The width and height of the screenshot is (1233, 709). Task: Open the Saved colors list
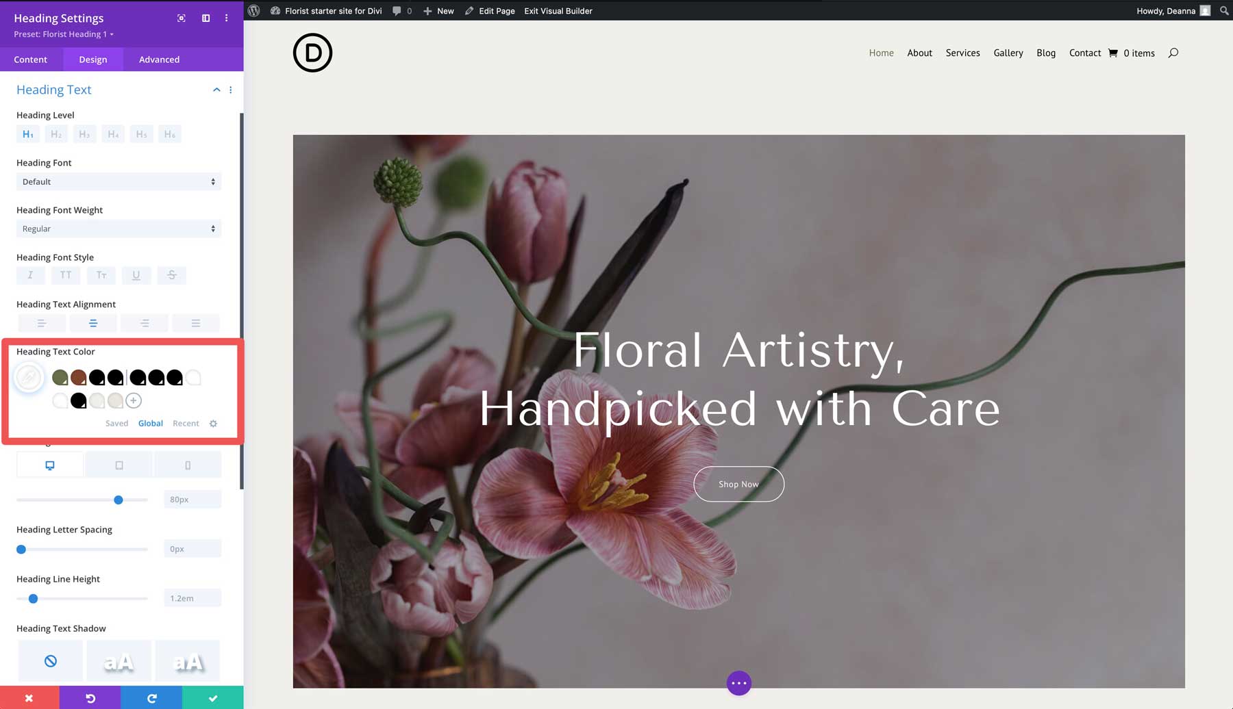[x=116, y=423]
